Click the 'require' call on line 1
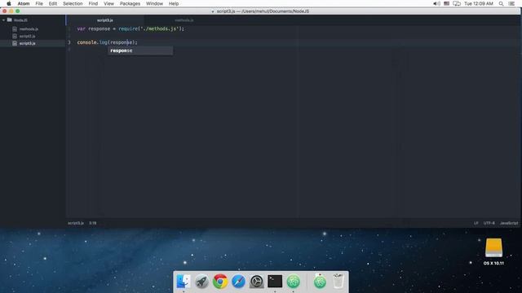Image resolution: width=522 pixels, height=293 pixels. tap(128, 29)
